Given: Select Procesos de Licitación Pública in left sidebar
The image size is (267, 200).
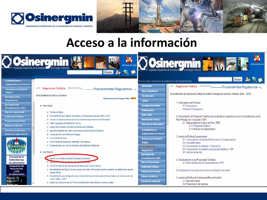Looking at the screenshot, I should pyautogui.click(x=16, y=91).
